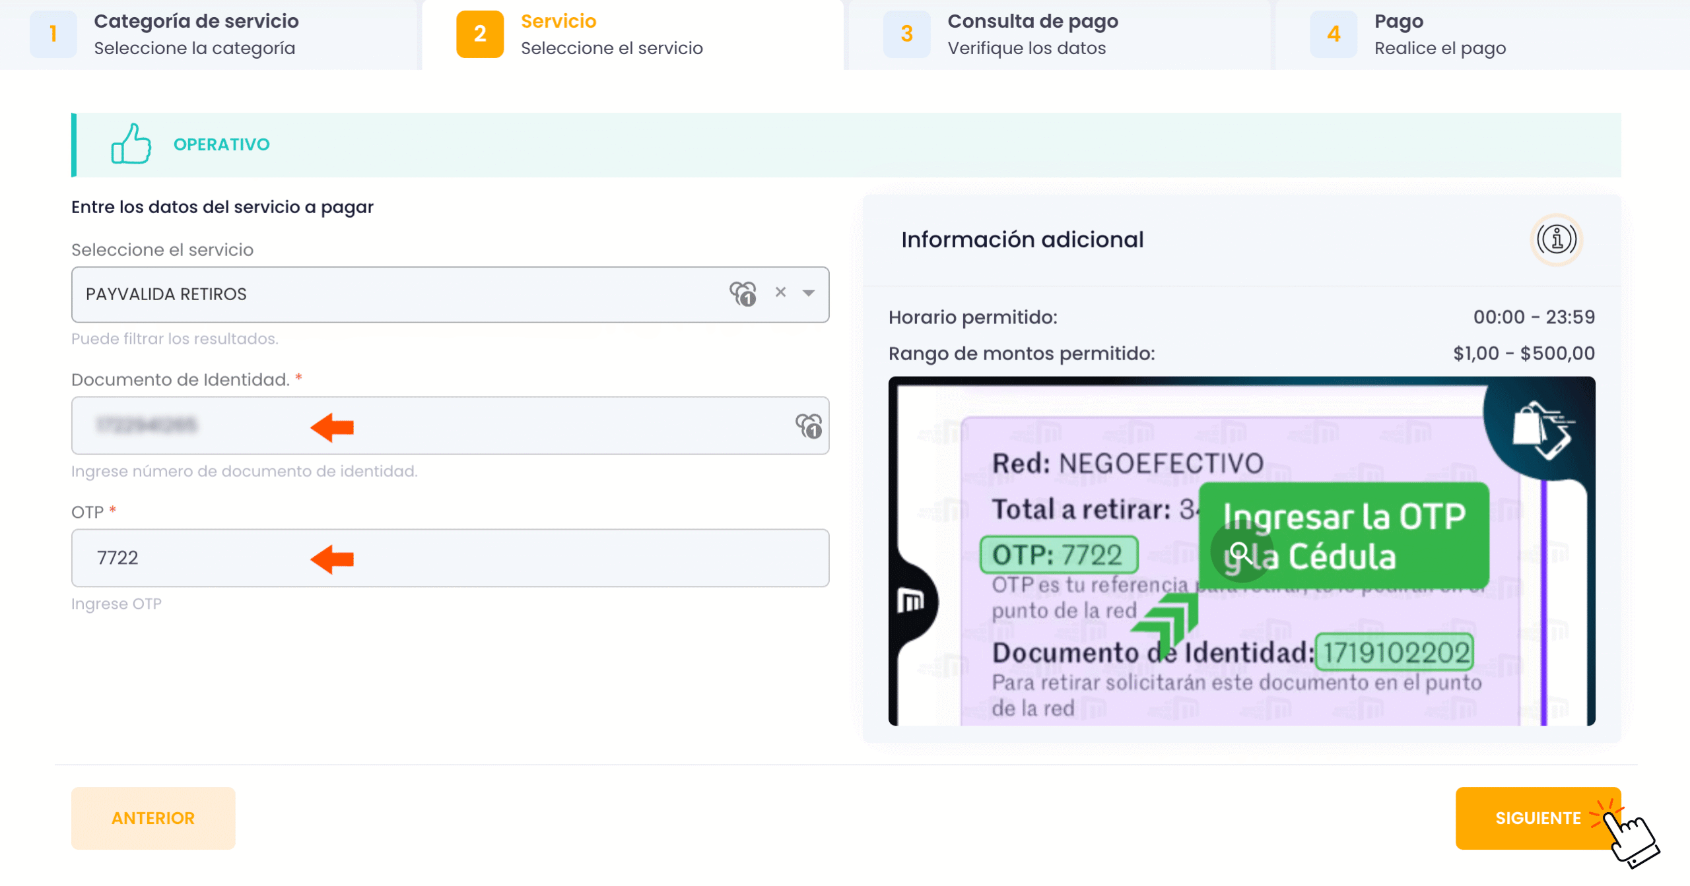The height and width of the screenshot is (886, 1690).
Task: Click the thumbs-up Operativo status icon
Action: click(x=131, y=144)
